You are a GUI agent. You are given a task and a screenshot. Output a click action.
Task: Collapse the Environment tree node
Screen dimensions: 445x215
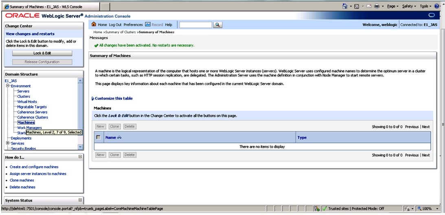pos(8,86)
